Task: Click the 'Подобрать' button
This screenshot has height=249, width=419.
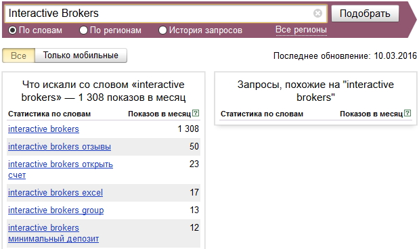Action: [x=365, y=14]
